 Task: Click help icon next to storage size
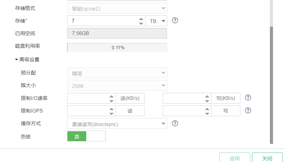pyautogui.click(x=175, y=21)
